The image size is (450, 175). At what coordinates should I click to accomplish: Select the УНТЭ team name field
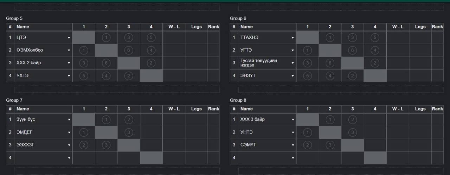[267, 133]
